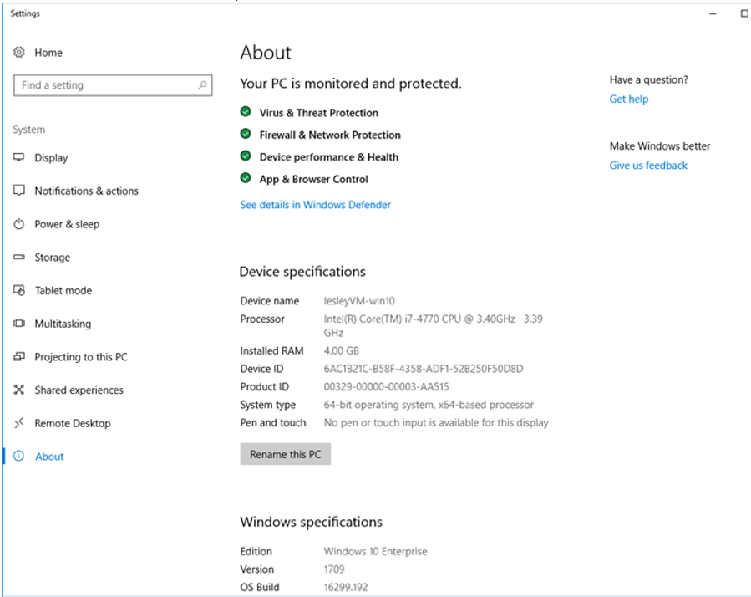
Task: Click the Your PC is monitored and protected text
Action: click(351, 84)
